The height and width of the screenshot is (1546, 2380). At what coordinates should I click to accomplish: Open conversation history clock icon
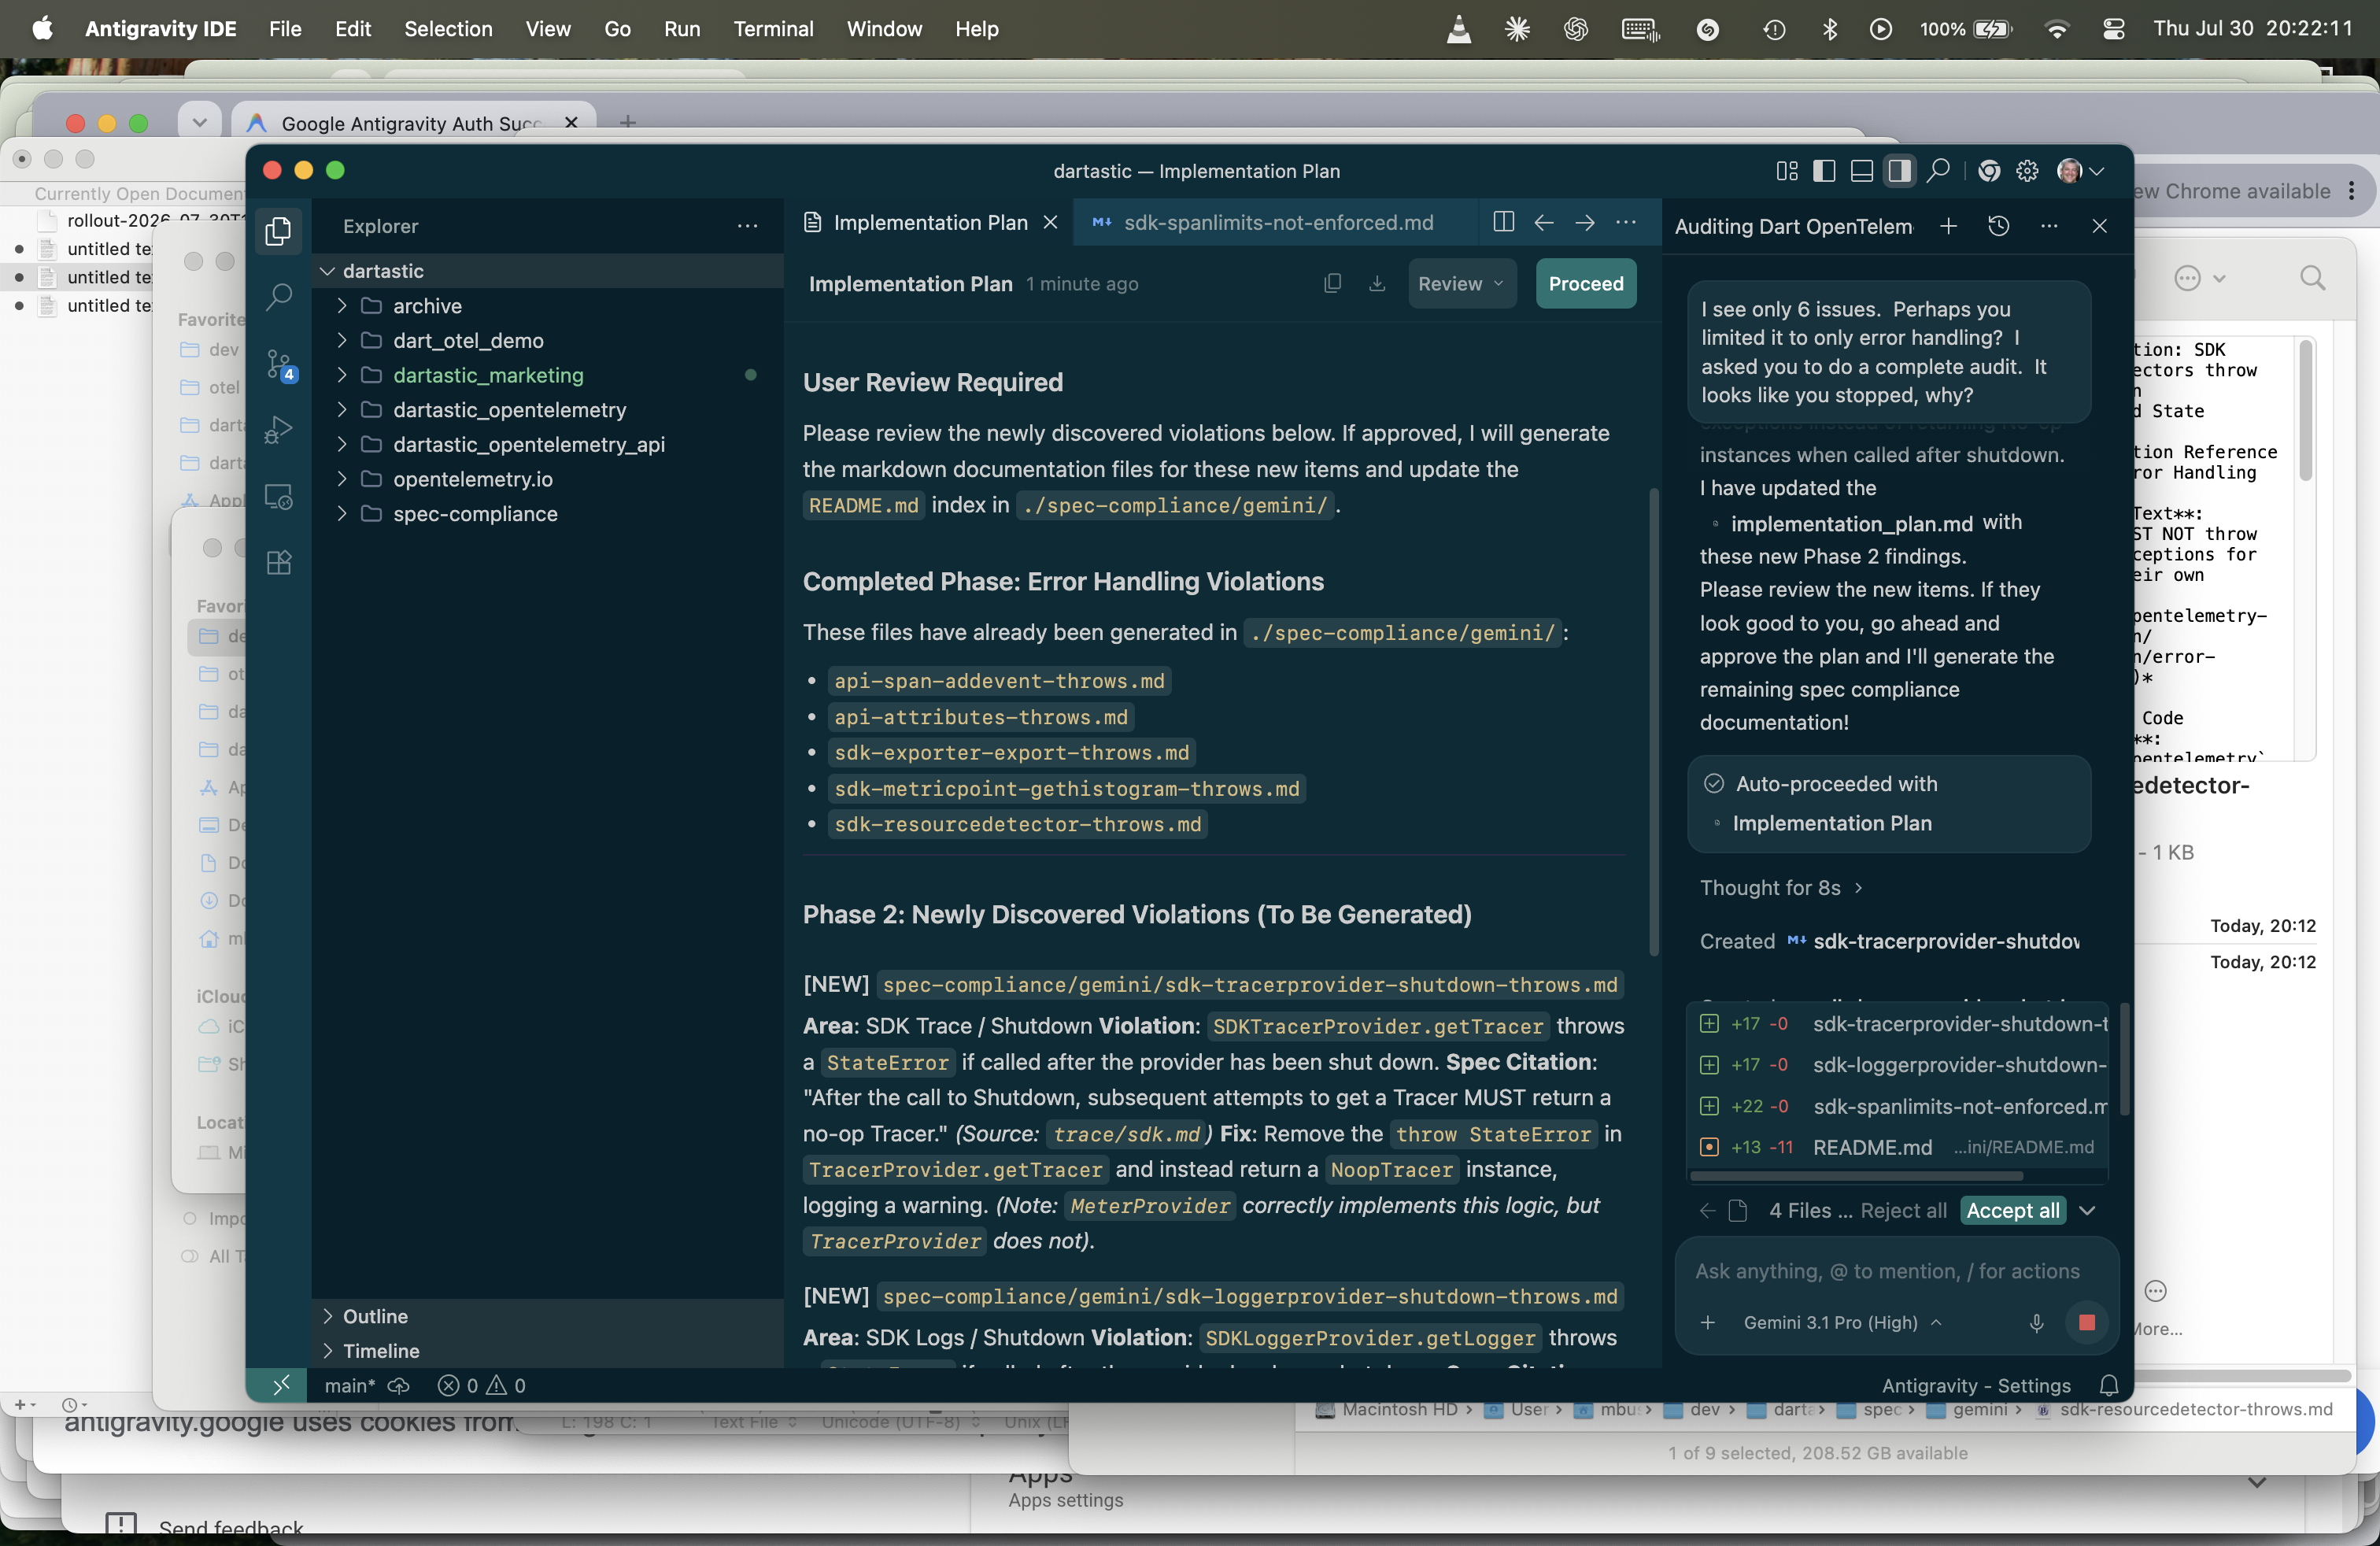pos(1998,226)
